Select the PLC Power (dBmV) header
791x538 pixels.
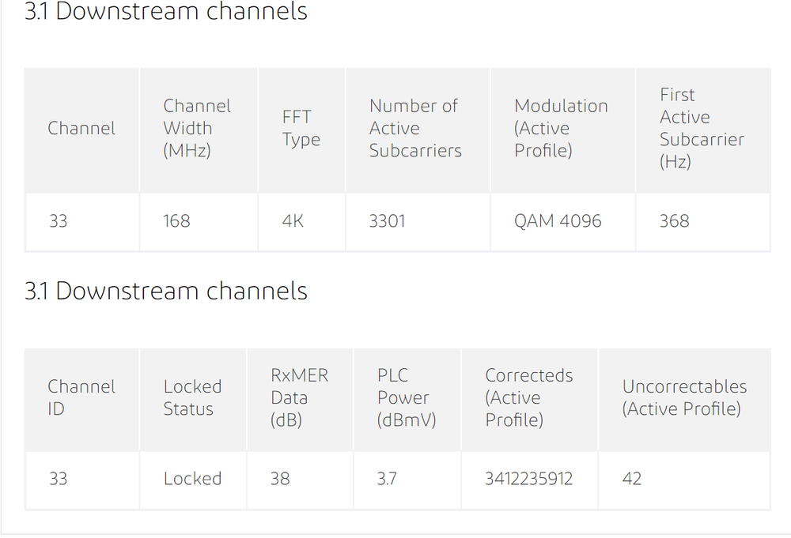point(407,397)
